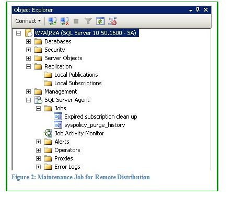Open the Connect dropdown in Object Explorer

tap(28, 21)
